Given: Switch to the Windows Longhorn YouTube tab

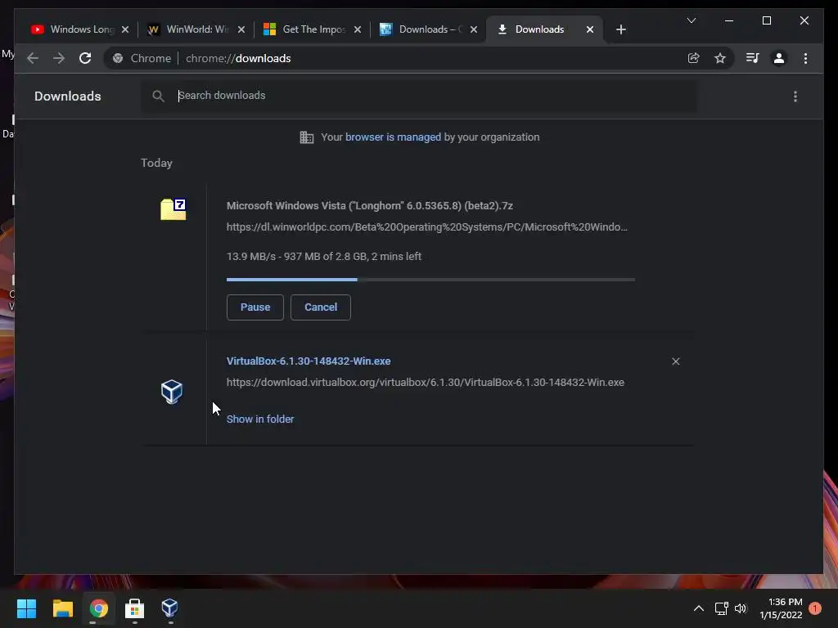Looking at the screenshot, I should (x=81, y=29).
